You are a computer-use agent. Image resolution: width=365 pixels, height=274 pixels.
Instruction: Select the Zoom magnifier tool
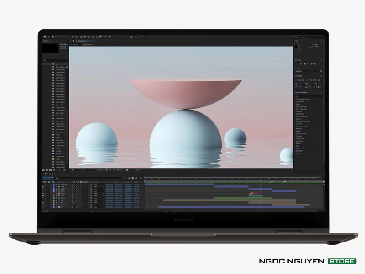click(57, 37)
